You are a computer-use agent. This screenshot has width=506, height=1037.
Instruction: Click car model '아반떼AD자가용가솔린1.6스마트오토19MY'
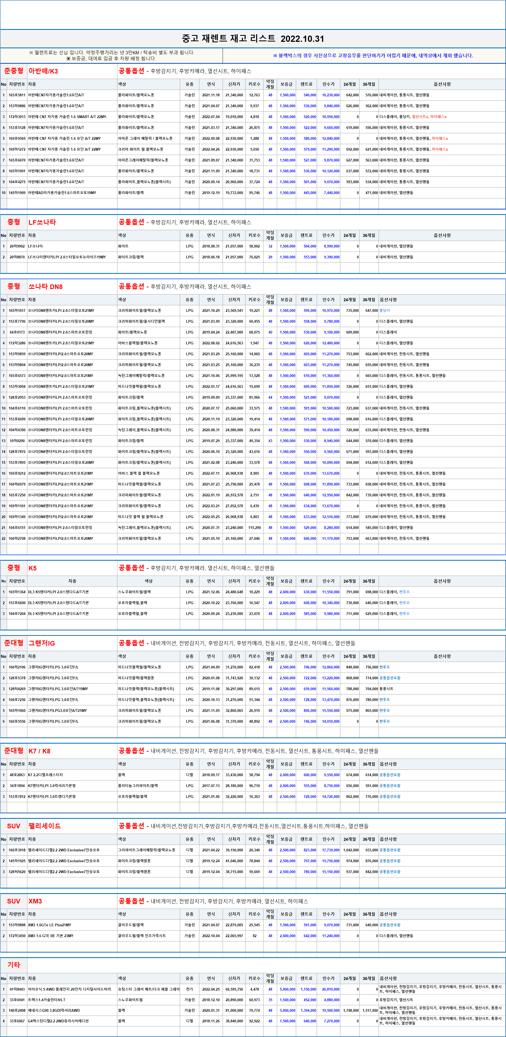click(x=62, y=193)
